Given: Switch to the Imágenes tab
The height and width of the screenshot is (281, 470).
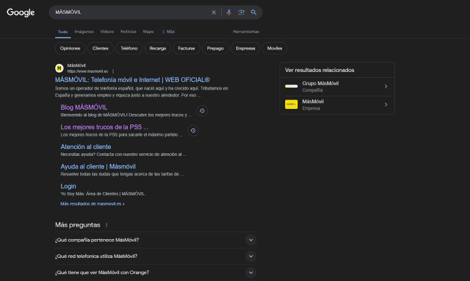Looking at the screenshot, I should (x=84, y=31).
